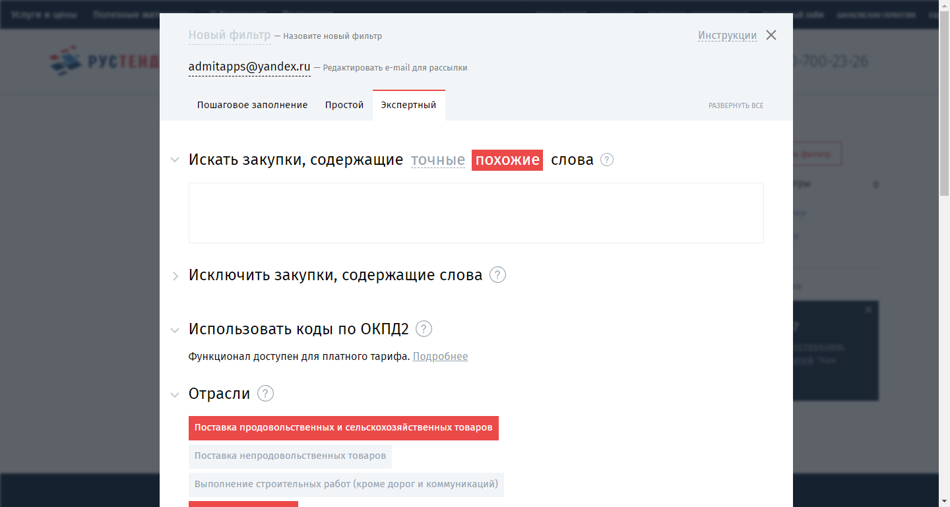Collapse the Отрасли section
This screenshot has height=507, width=950.
(x=174, y=394)
